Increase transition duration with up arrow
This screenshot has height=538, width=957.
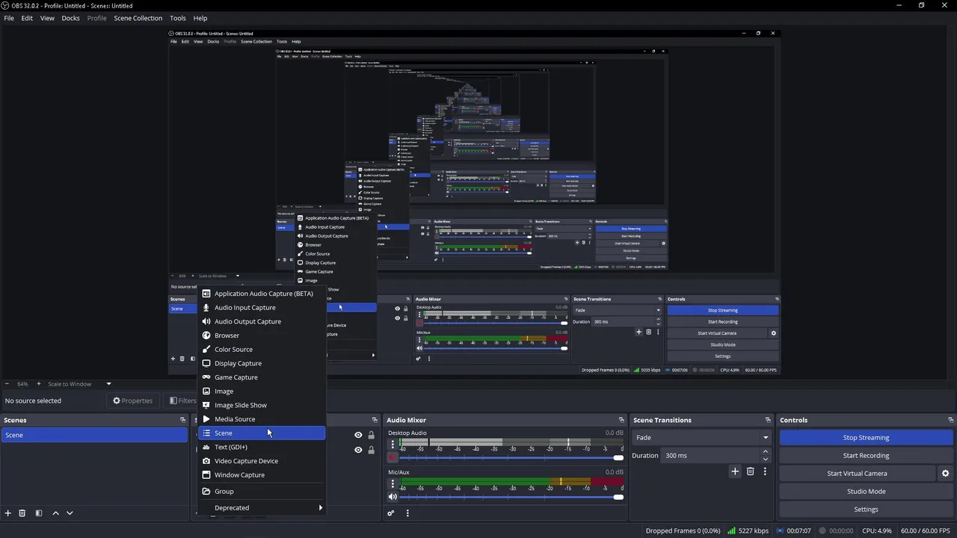point(765,452)
